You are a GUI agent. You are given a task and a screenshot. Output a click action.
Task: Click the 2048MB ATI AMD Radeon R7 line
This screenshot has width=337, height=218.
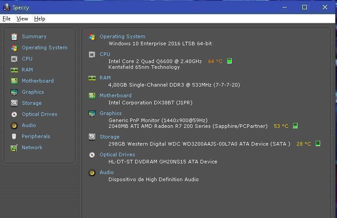pyautogui.click(x=188, y=126)
